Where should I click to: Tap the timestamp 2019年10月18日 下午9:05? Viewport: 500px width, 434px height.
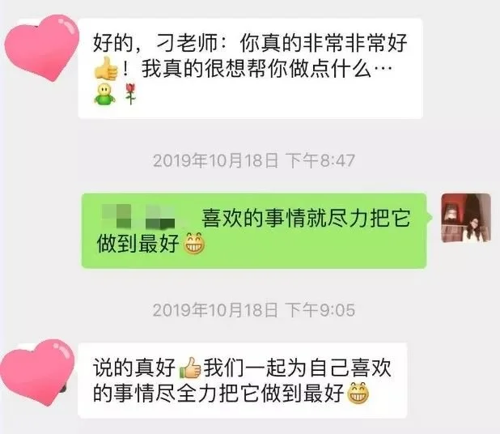(x=254, y=310)
